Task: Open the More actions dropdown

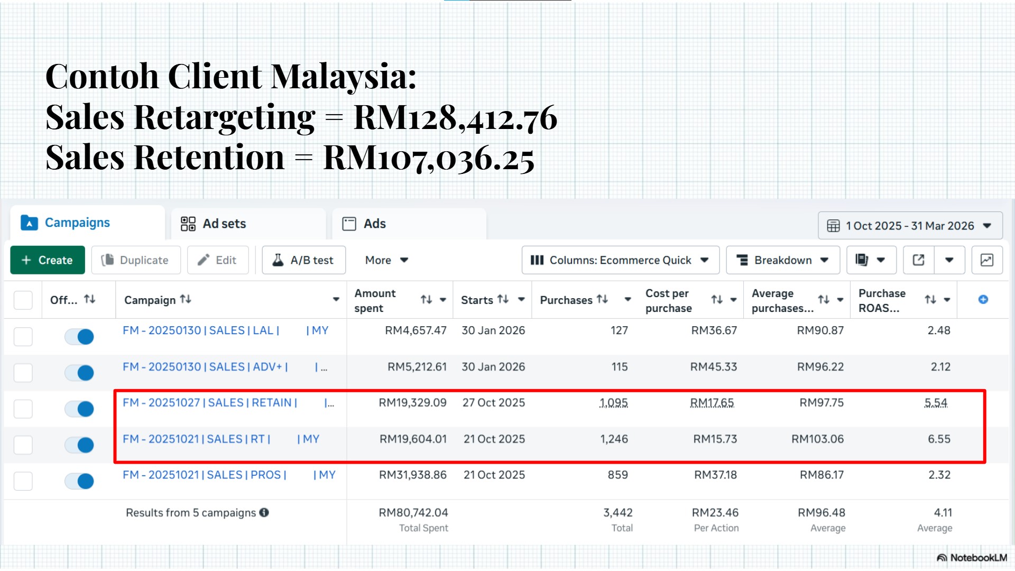Action: pos(386,260)
